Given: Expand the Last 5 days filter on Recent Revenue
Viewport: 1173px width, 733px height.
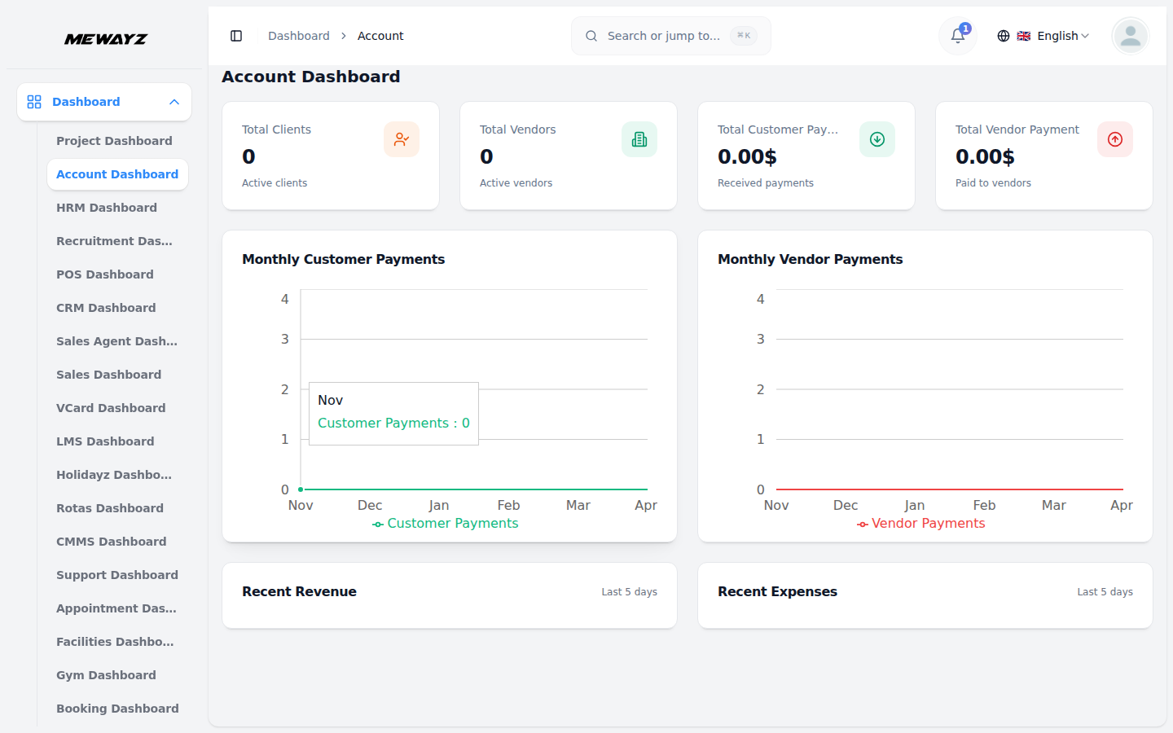Looking at the screenshot, I should click(x=629, y=591).
